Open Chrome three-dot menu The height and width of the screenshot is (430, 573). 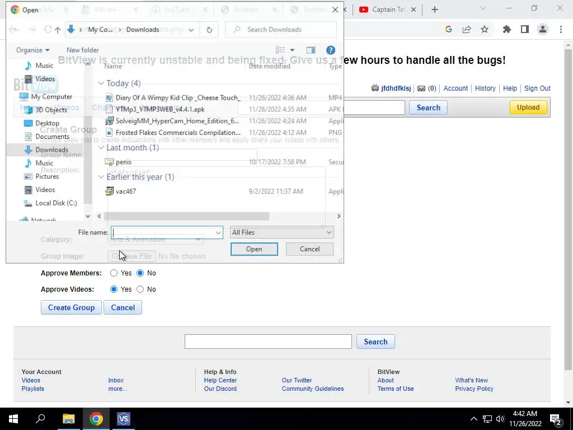click(561, 30)
